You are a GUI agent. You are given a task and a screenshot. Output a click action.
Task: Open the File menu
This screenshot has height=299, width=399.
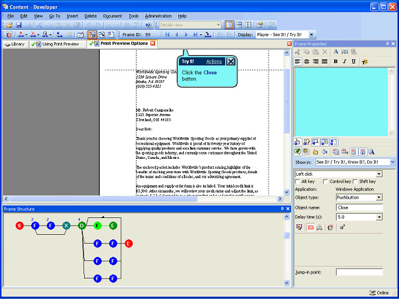coord(11,16)
